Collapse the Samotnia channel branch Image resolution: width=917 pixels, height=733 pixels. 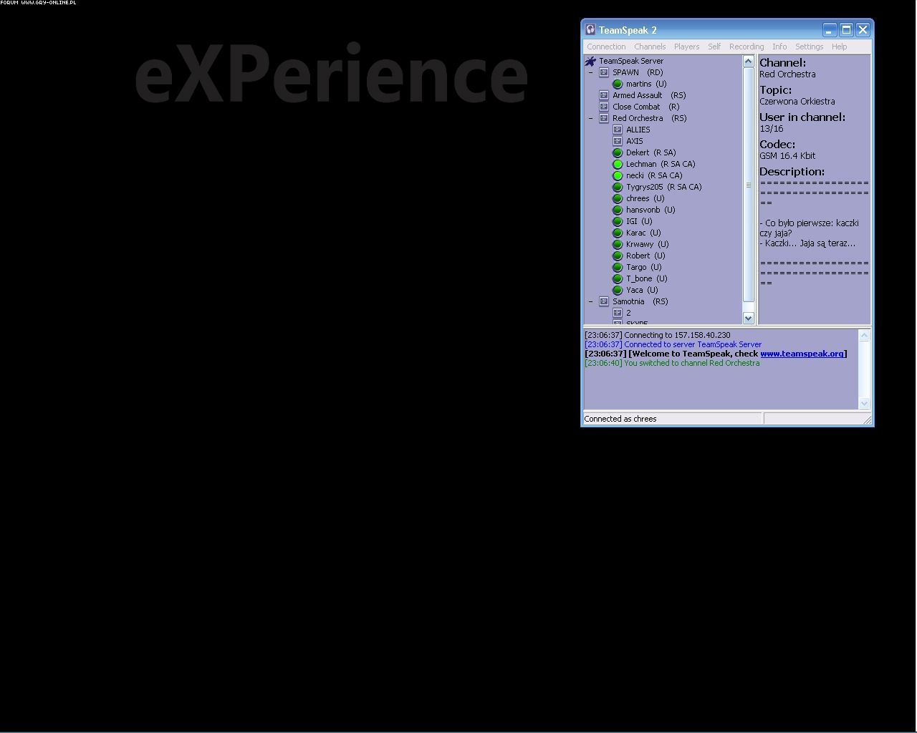point(591,301)
